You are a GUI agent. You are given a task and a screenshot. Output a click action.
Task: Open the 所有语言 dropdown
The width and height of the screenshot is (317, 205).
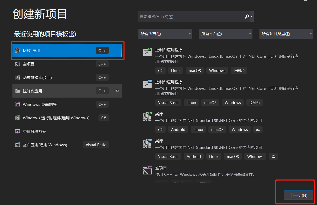point(165,34)
